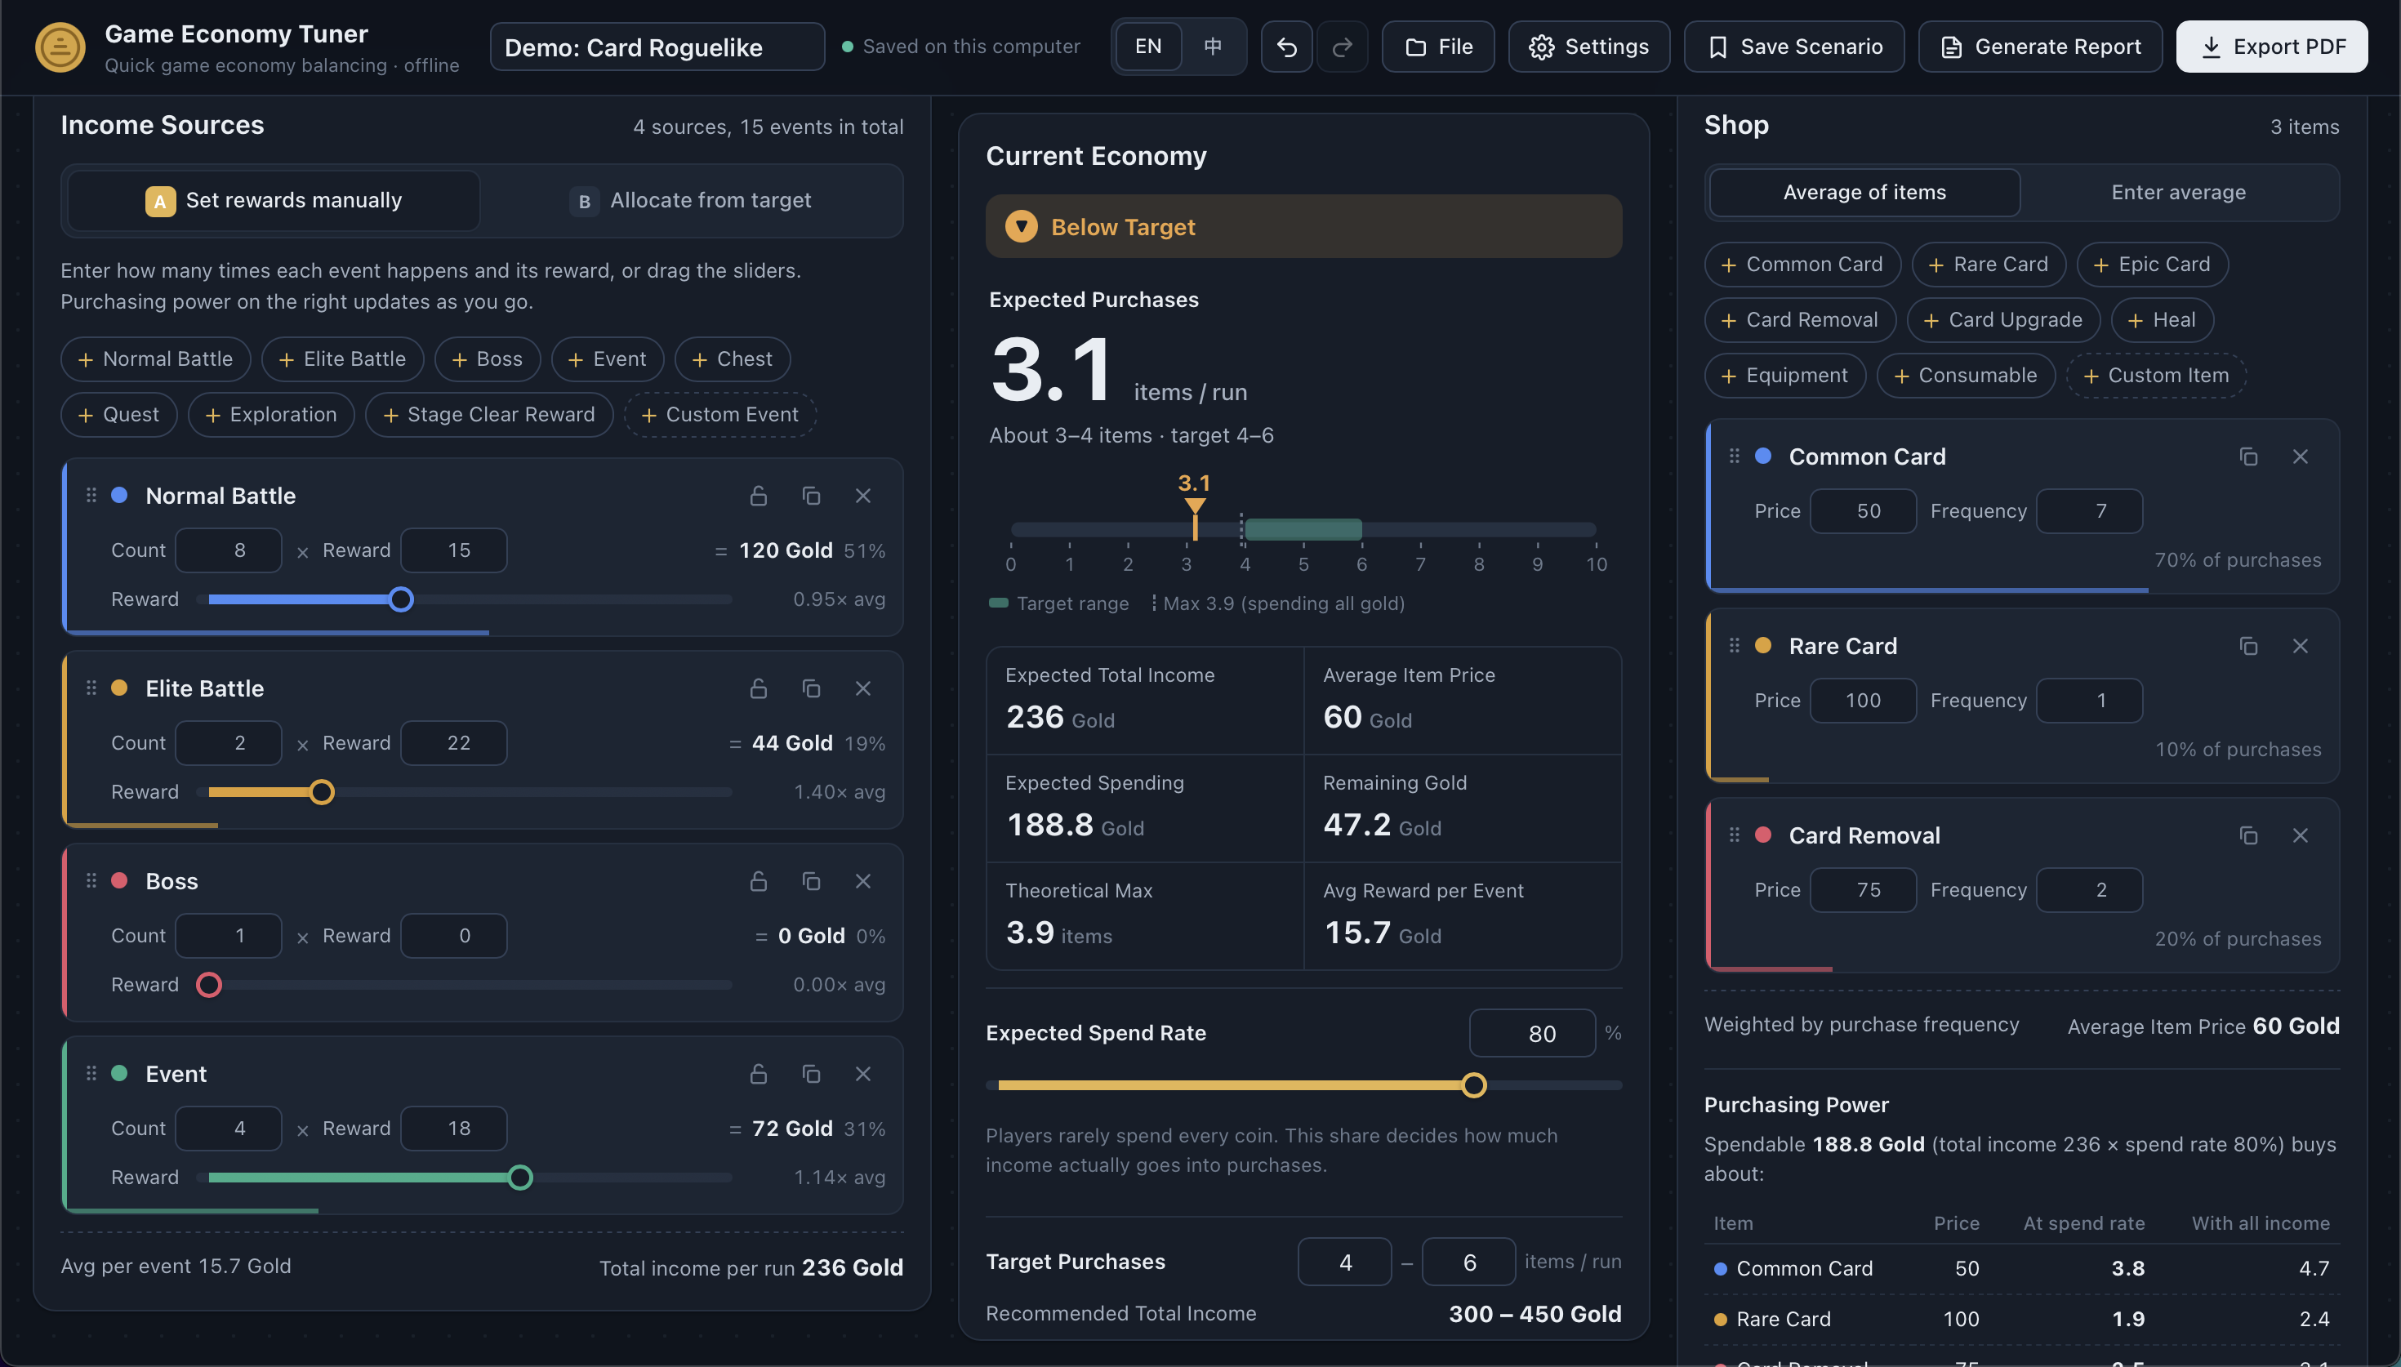2401x1367 pixels.
Task: Add a Custom Event source
Action: [x=720, y=415]
